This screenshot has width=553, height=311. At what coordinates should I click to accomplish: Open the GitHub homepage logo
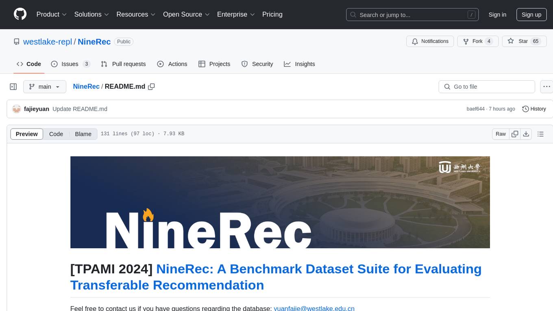pyautogui.click(x=20, y=14)
